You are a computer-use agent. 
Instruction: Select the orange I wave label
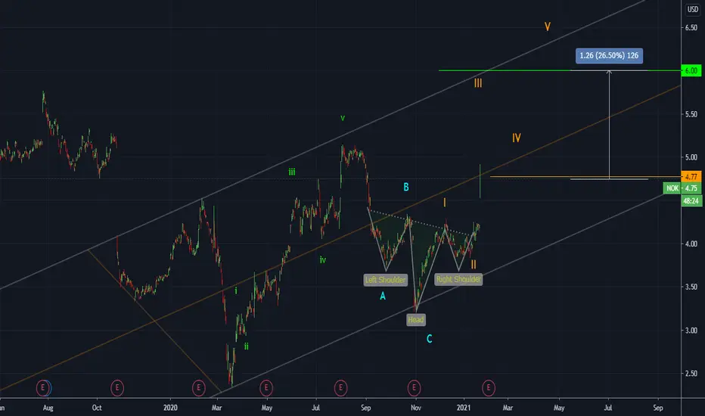point(445,203)
